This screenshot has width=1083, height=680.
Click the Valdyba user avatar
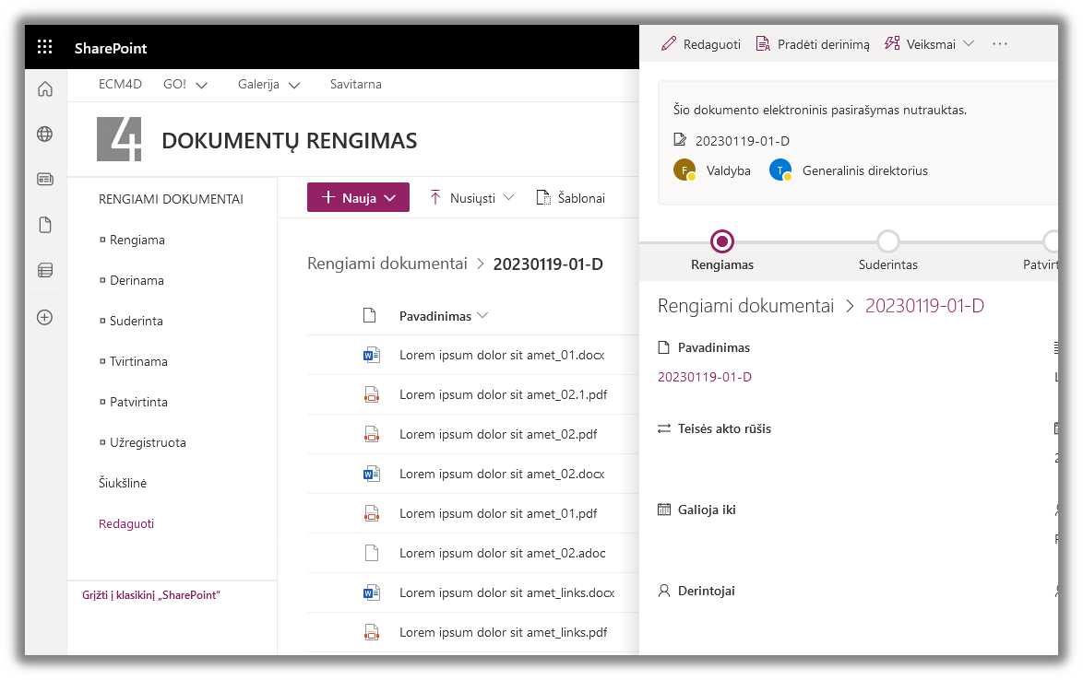point(684,170)
